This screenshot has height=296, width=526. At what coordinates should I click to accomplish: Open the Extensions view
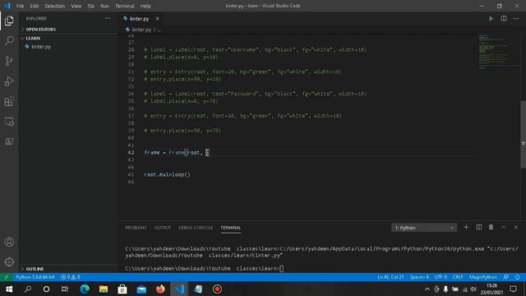tap(9, 101)
